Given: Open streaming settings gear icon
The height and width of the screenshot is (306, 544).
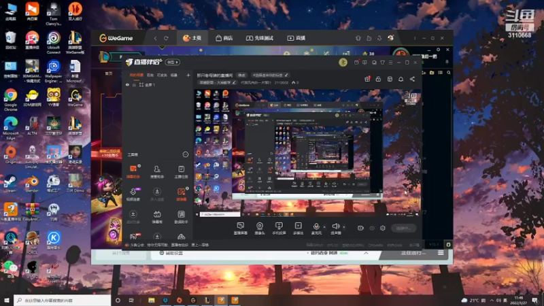Looking at the screenshot, I should [383, 228].
